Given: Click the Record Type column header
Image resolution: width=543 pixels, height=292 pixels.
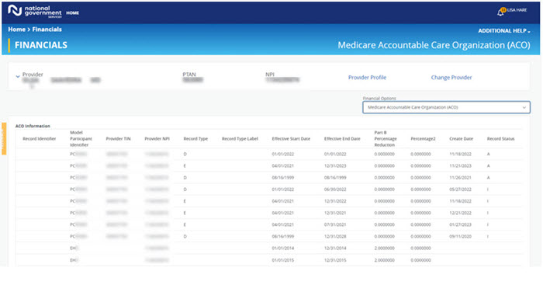Looking at the screenshot, I should (x=195, y=139).
